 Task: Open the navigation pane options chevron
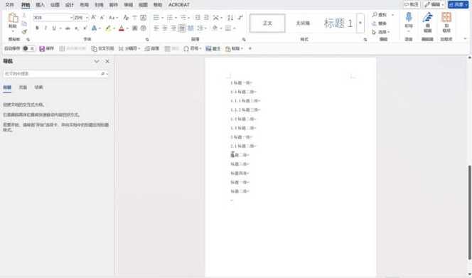tap(97, 61)
